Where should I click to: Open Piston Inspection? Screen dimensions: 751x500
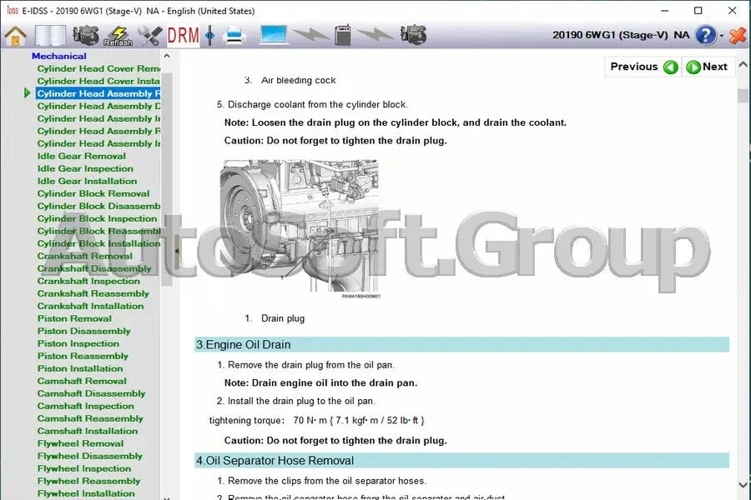coord(78,343)
